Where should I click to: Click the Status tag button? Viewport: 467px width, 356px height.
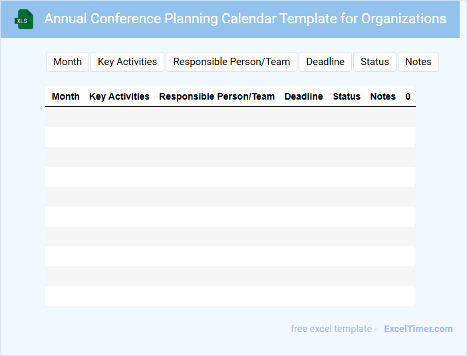click(375, 62)
